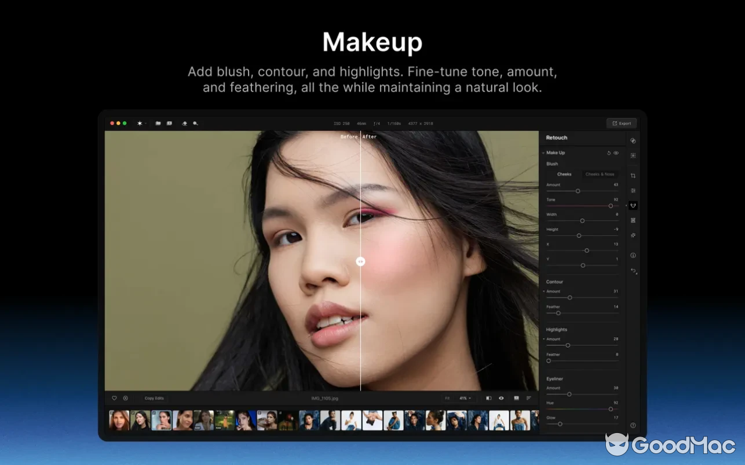Select the eraser tool in the top toolbar
The width and height of the screenshot is (745, 465).
pyautogui.click(x=185, y=123)
